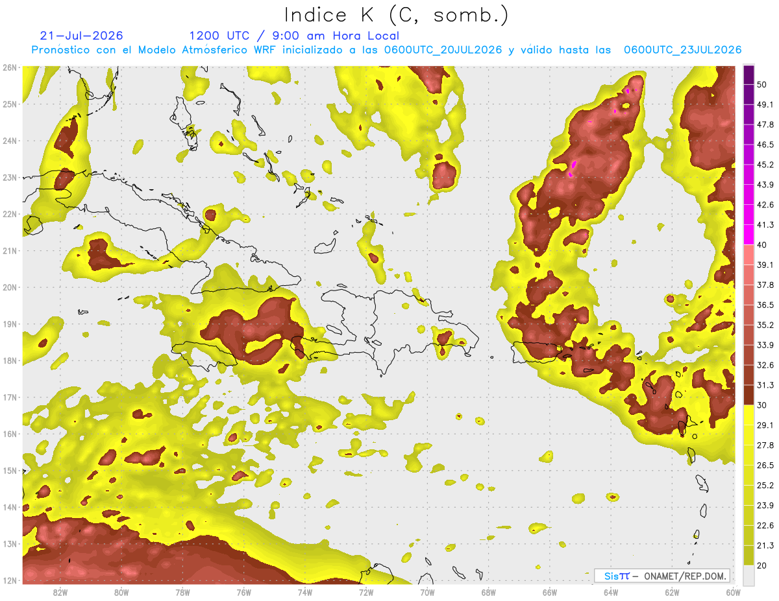Click the color scale value "23.9"
Image resolution: width=779 pixels, height=601 pixels.
pyautogui.click(x=765, y=505)
